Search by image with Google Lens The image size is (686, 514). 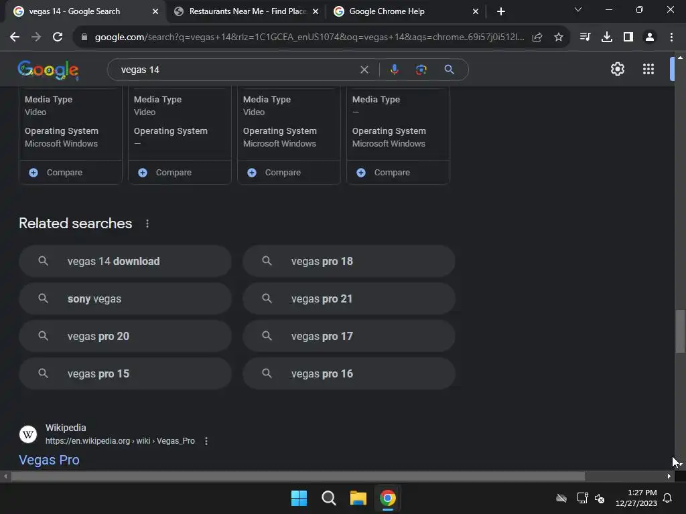421,70
